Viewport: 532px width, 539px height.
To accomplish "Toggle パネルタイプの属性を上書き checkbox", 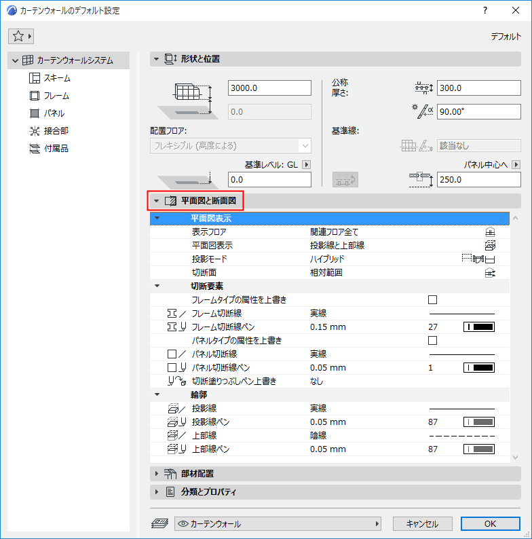I will 433,341.
